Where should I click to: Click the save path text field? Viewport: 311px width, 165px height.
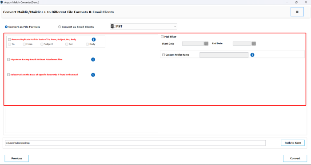135,143
